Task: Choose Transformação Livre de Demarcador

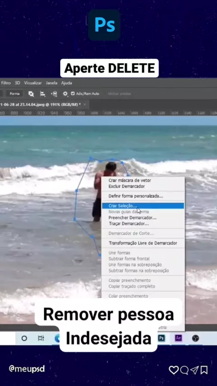Action: (143, 243)
